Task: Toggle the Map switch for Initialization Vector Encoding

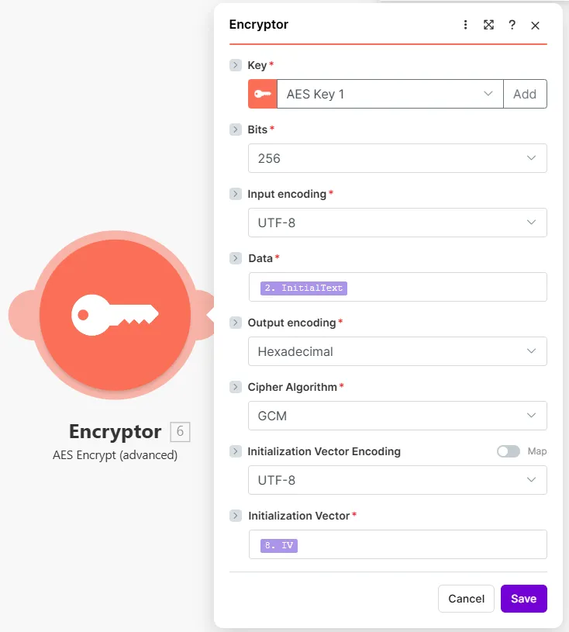Action: [x=509, y=451]
